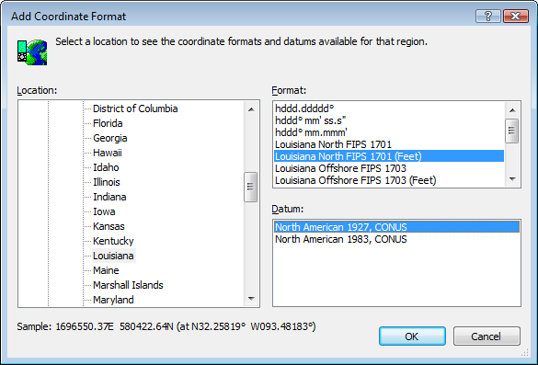Select District of Columbia in Location tree
Image resolution: width=538 pixels, height=365 pixels.
[135, 108]
